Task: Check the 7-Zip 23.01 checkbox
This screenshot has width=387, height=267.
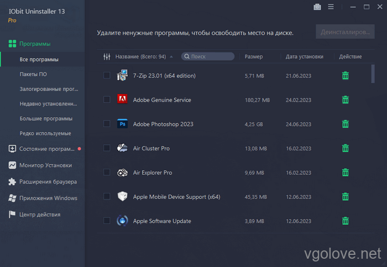Action: pyautogui.click(x=107, y=75)
